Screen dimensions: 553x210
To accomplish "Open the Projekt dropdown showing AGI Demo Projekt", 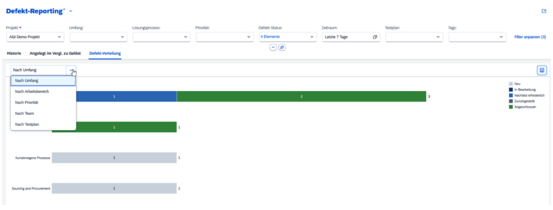I will coord(35,37).
